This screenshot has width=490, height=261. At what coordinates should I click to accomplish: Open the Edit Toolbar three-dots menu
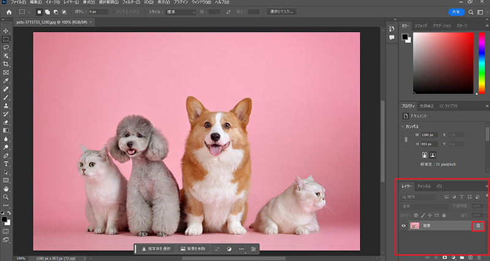point(6,205)
